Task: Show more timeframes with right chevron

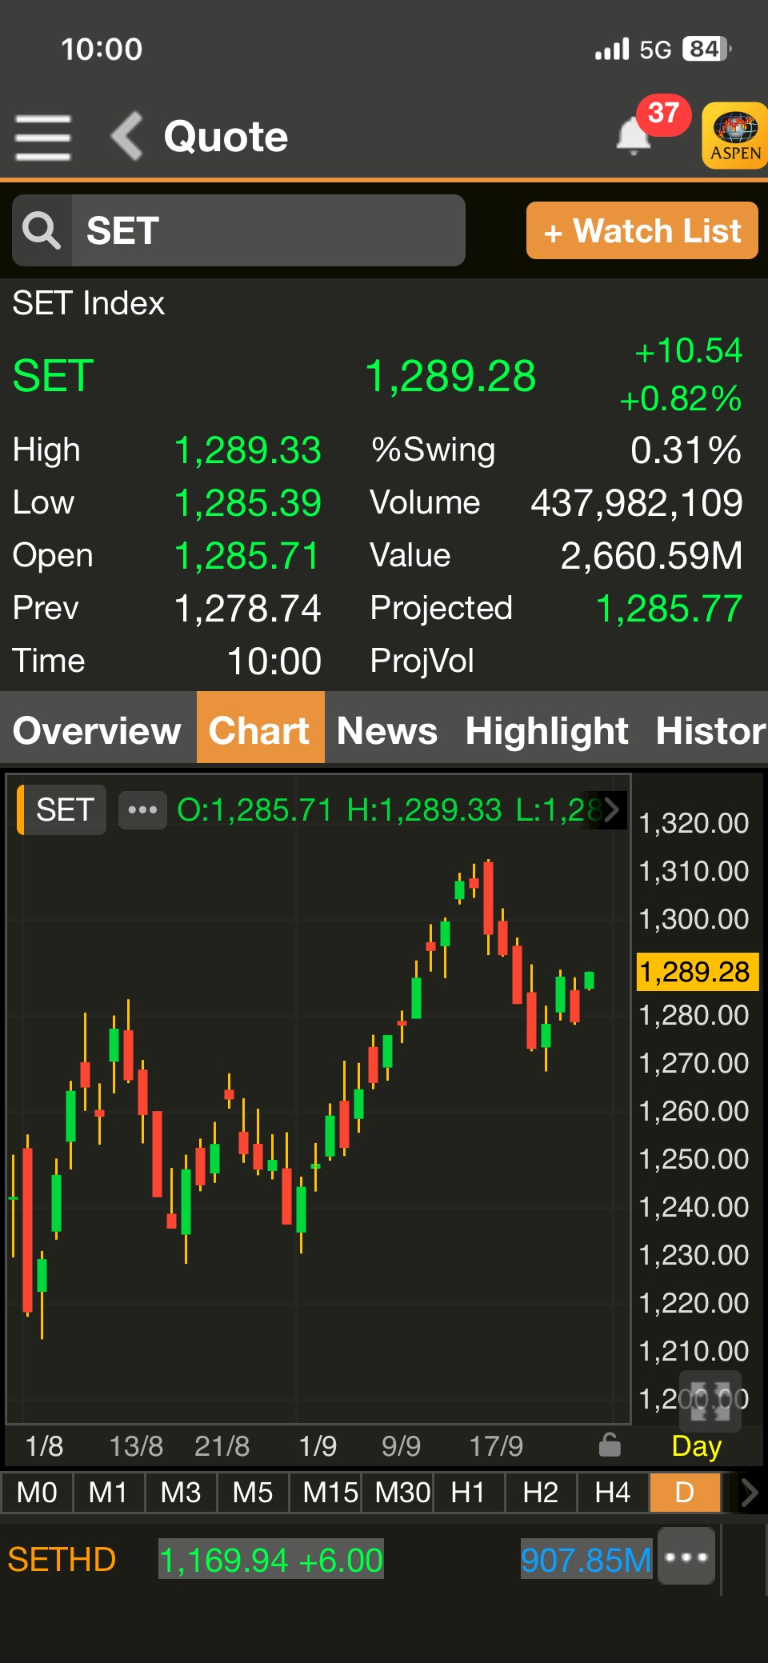Action: (x=749, y=1493)
